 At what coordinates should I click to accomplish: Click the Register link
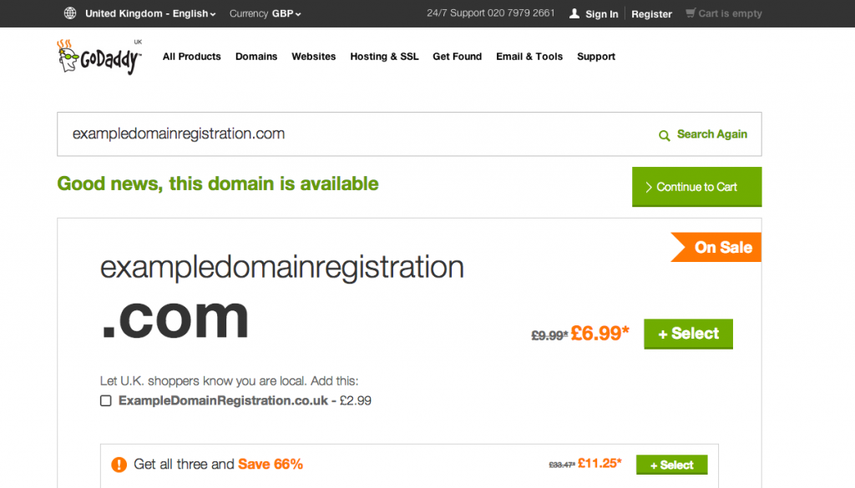(651, 14)
